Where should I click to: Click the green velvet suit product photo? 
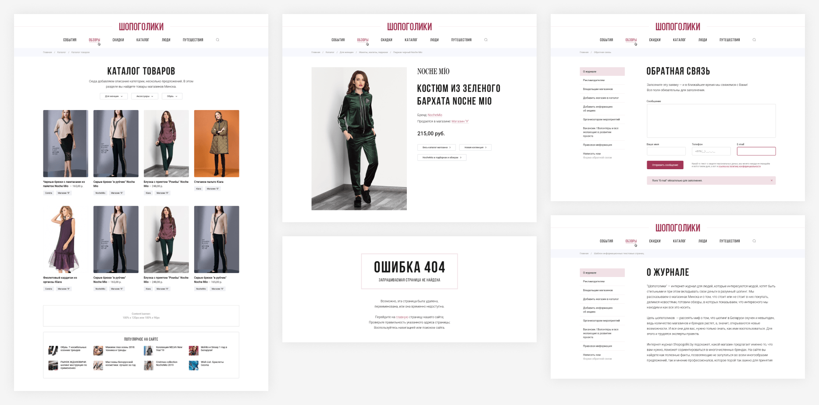pyautogui.click(x=359, y=139)
